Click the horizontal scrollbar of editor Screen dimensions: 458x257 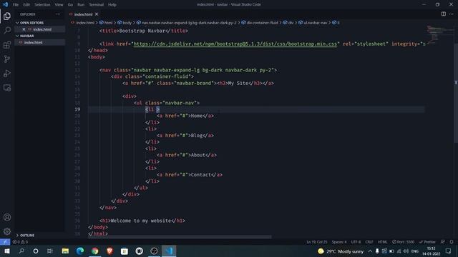[x=180, y=237]
